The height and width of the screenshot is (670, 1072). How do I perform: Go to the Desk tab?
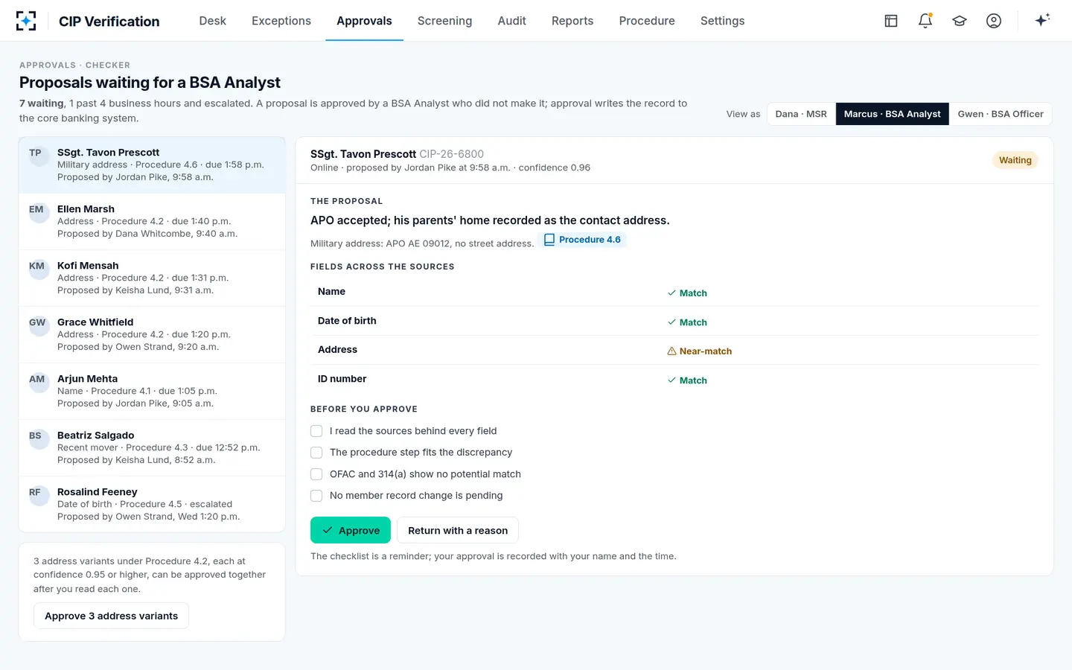(x=212, y=21)
